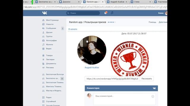Screen dimensions: 190x106
Task: Open Новости in sidebar
Action: point(50,24)
